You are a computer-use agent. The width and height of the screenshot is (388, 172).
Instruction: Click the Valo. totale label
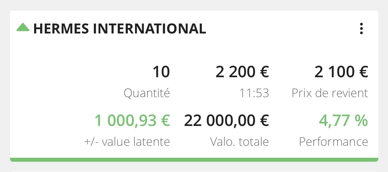(239, 142)
